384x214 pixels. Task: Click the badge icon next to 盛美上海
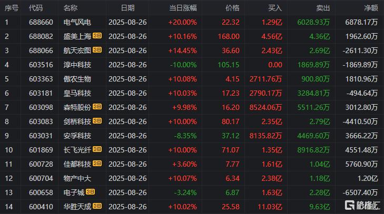(x=97, y=36)
